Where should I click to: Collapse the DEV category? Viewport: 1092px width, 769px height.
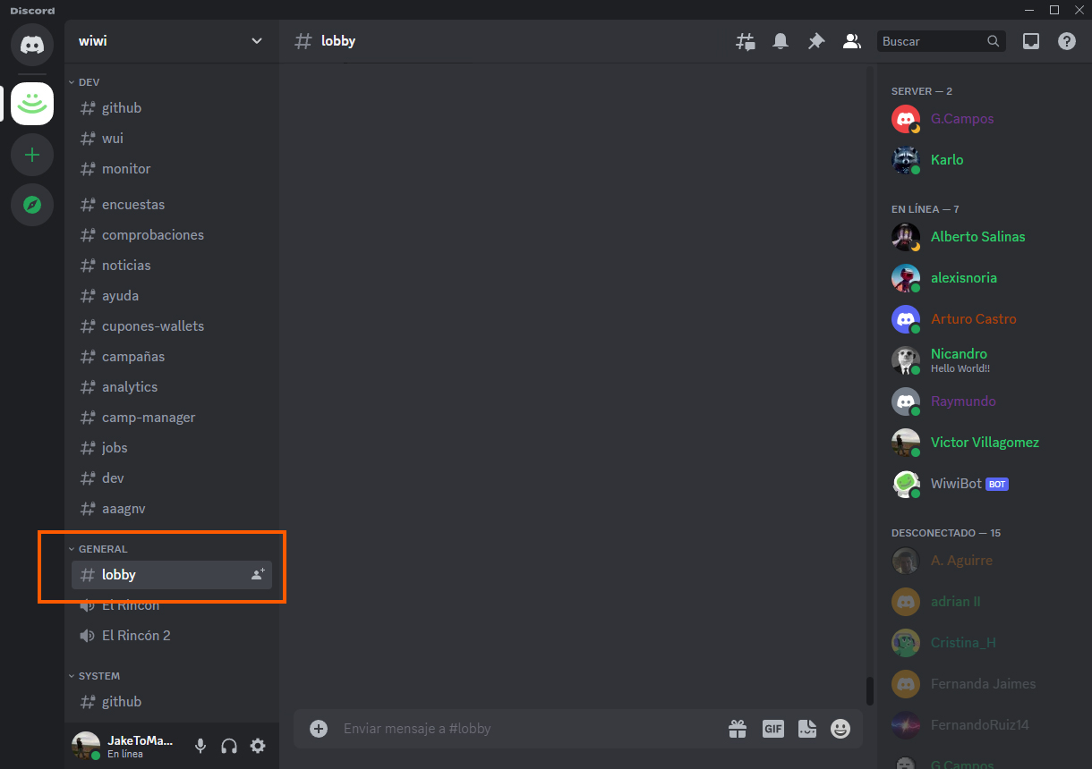[85, 82]
